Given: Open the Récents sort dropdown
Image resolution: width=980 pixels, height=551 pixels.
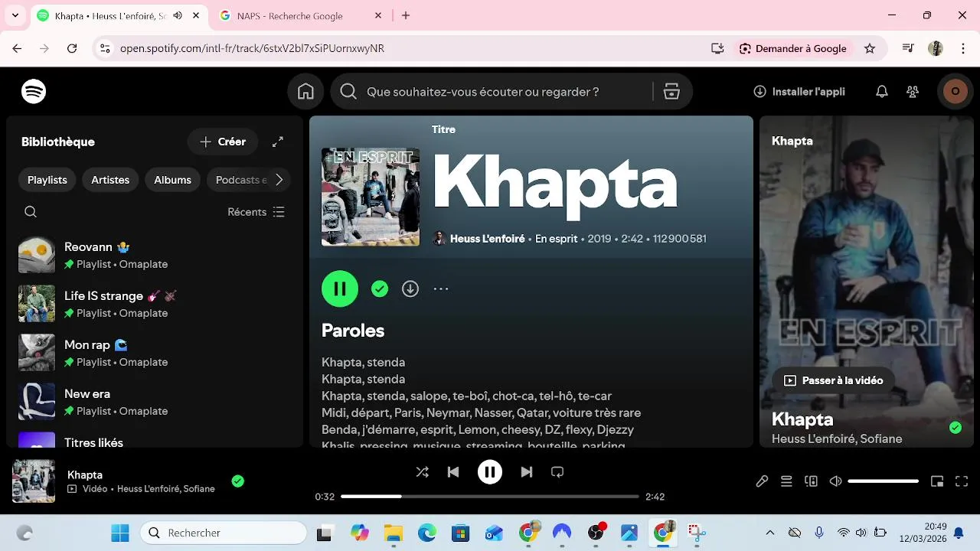Looking at the screenshot, I should click(x=256, y=212).
